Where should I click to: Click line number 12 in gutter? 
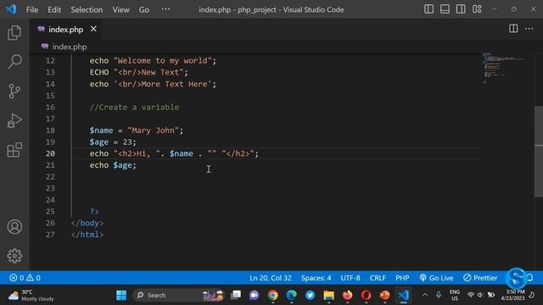point(50,60)
